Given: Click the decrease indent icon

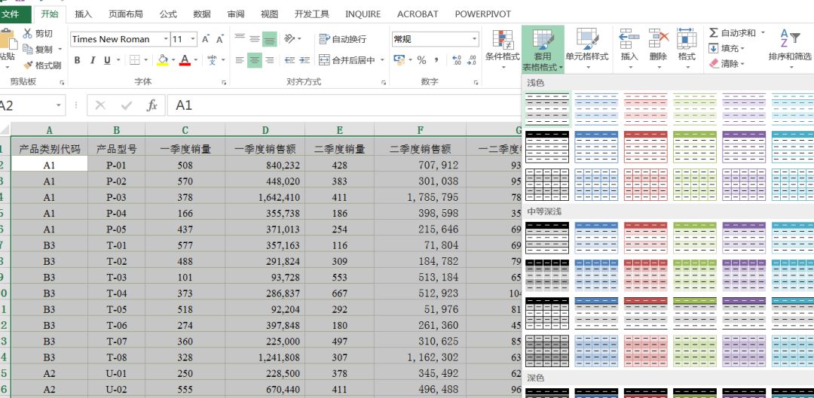Looking at the screenshot, I should [289, 60].
